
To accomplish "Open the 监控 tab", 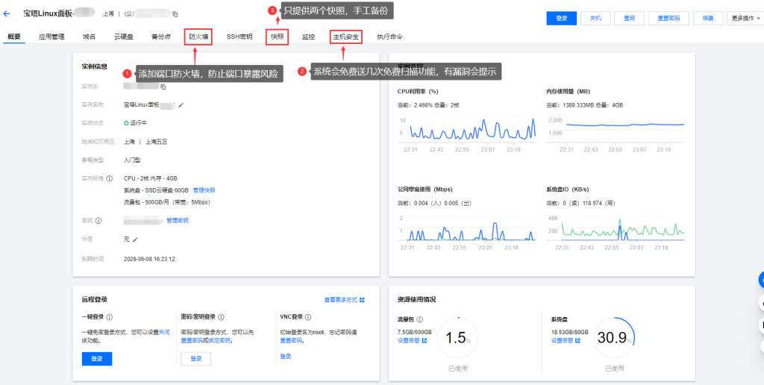I will 308,37.
